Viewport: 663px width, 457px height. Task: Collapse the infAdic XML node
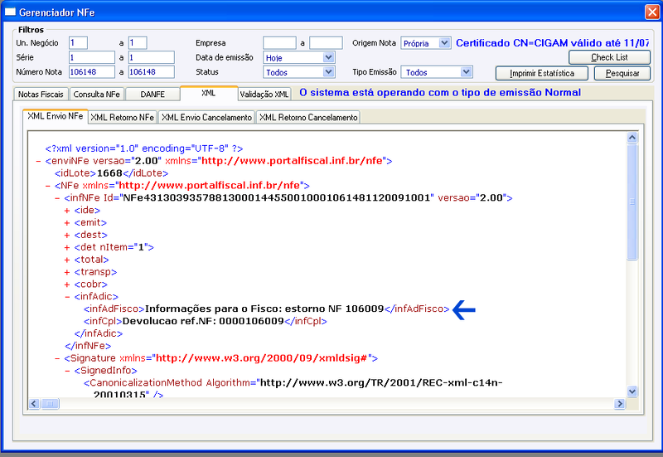pos(67,297)
